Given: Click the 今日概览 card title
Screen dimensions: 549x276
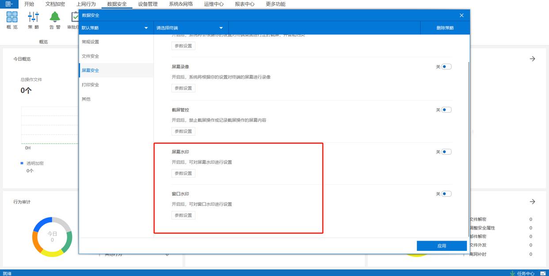Looking at the screenshot, I should coord(22,59).
